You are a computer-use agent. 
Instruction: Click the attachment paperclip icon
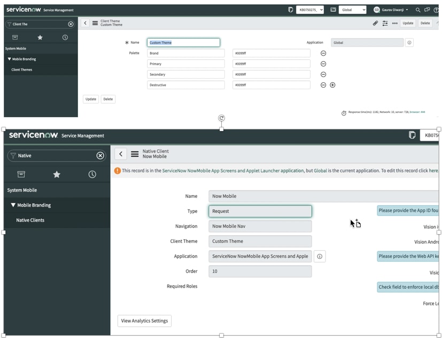(375, 23)
